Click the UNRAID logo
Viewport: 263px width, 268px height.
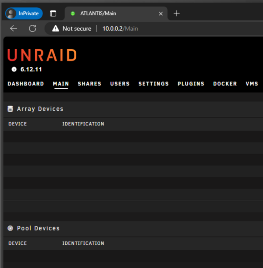click(x=42, y=55)
